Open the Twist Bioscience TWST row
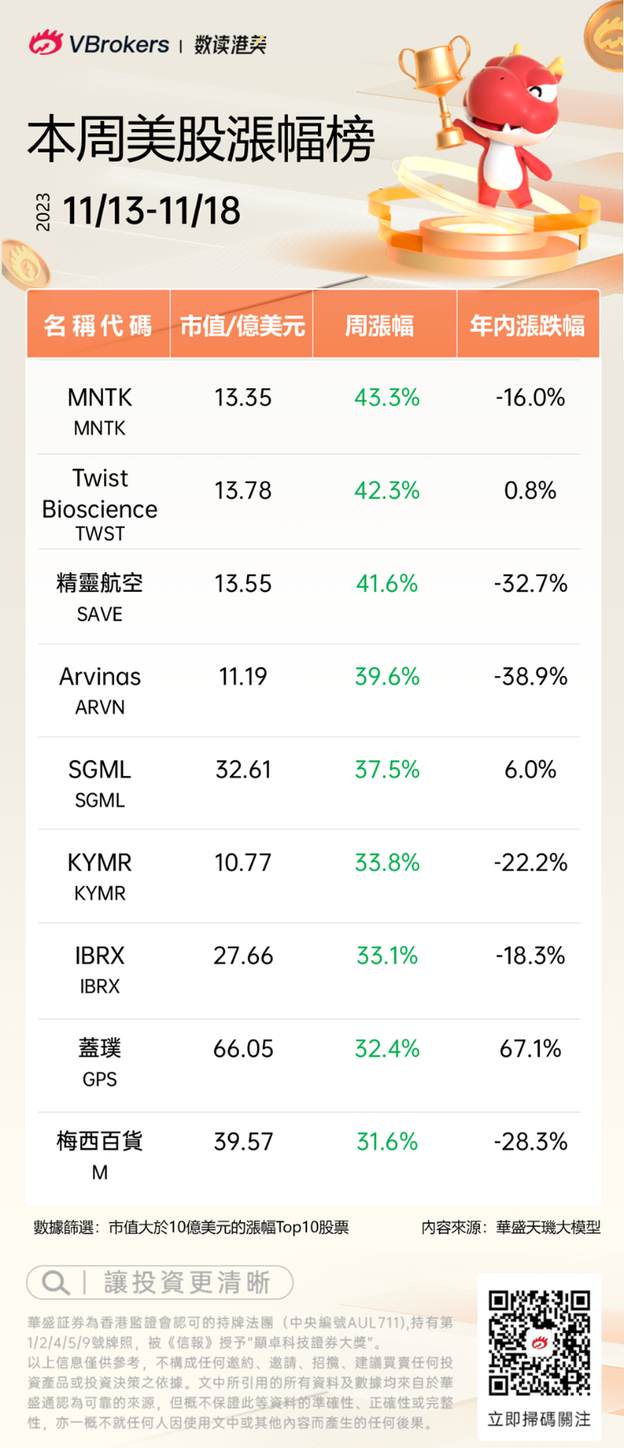This screenshot has height=1448, width=624. (x=100, y=504)
